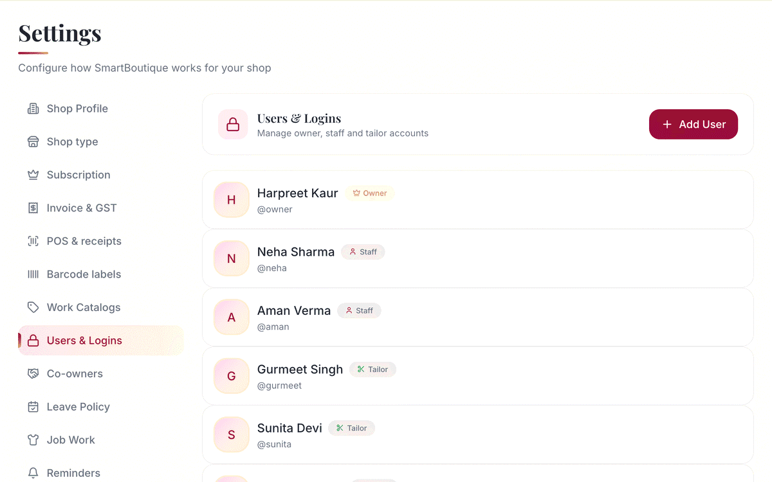This screenshot has height=482, width=772.
Task: Click the Neha Sharma name
Action: (x=296, y=252)
